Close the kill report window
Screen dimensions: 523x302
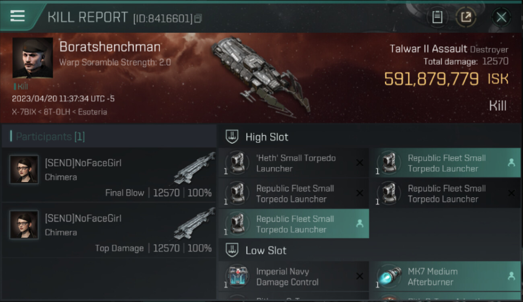click(501, 17)
